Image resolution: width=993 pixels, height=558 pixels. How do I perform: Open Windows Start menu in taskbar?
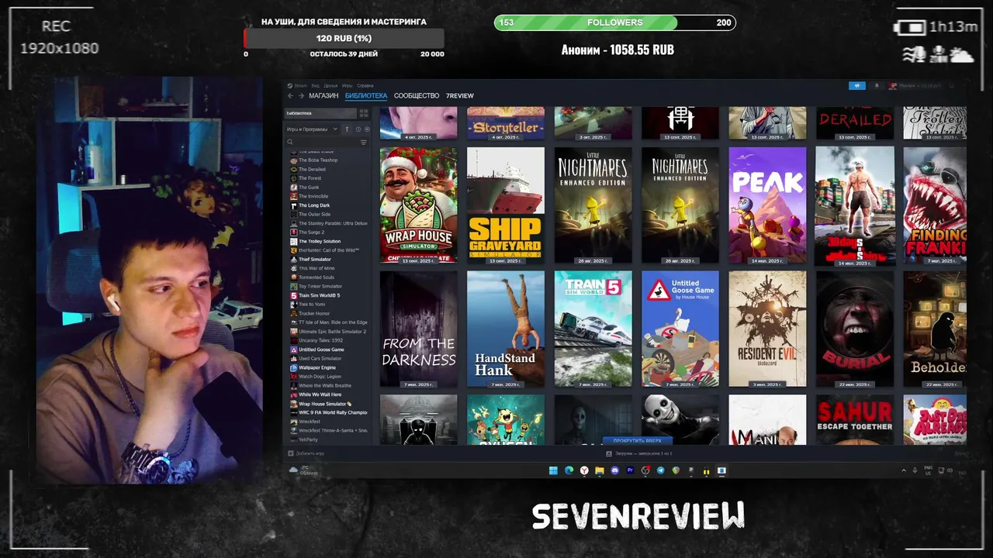click(x=553, y=470)
